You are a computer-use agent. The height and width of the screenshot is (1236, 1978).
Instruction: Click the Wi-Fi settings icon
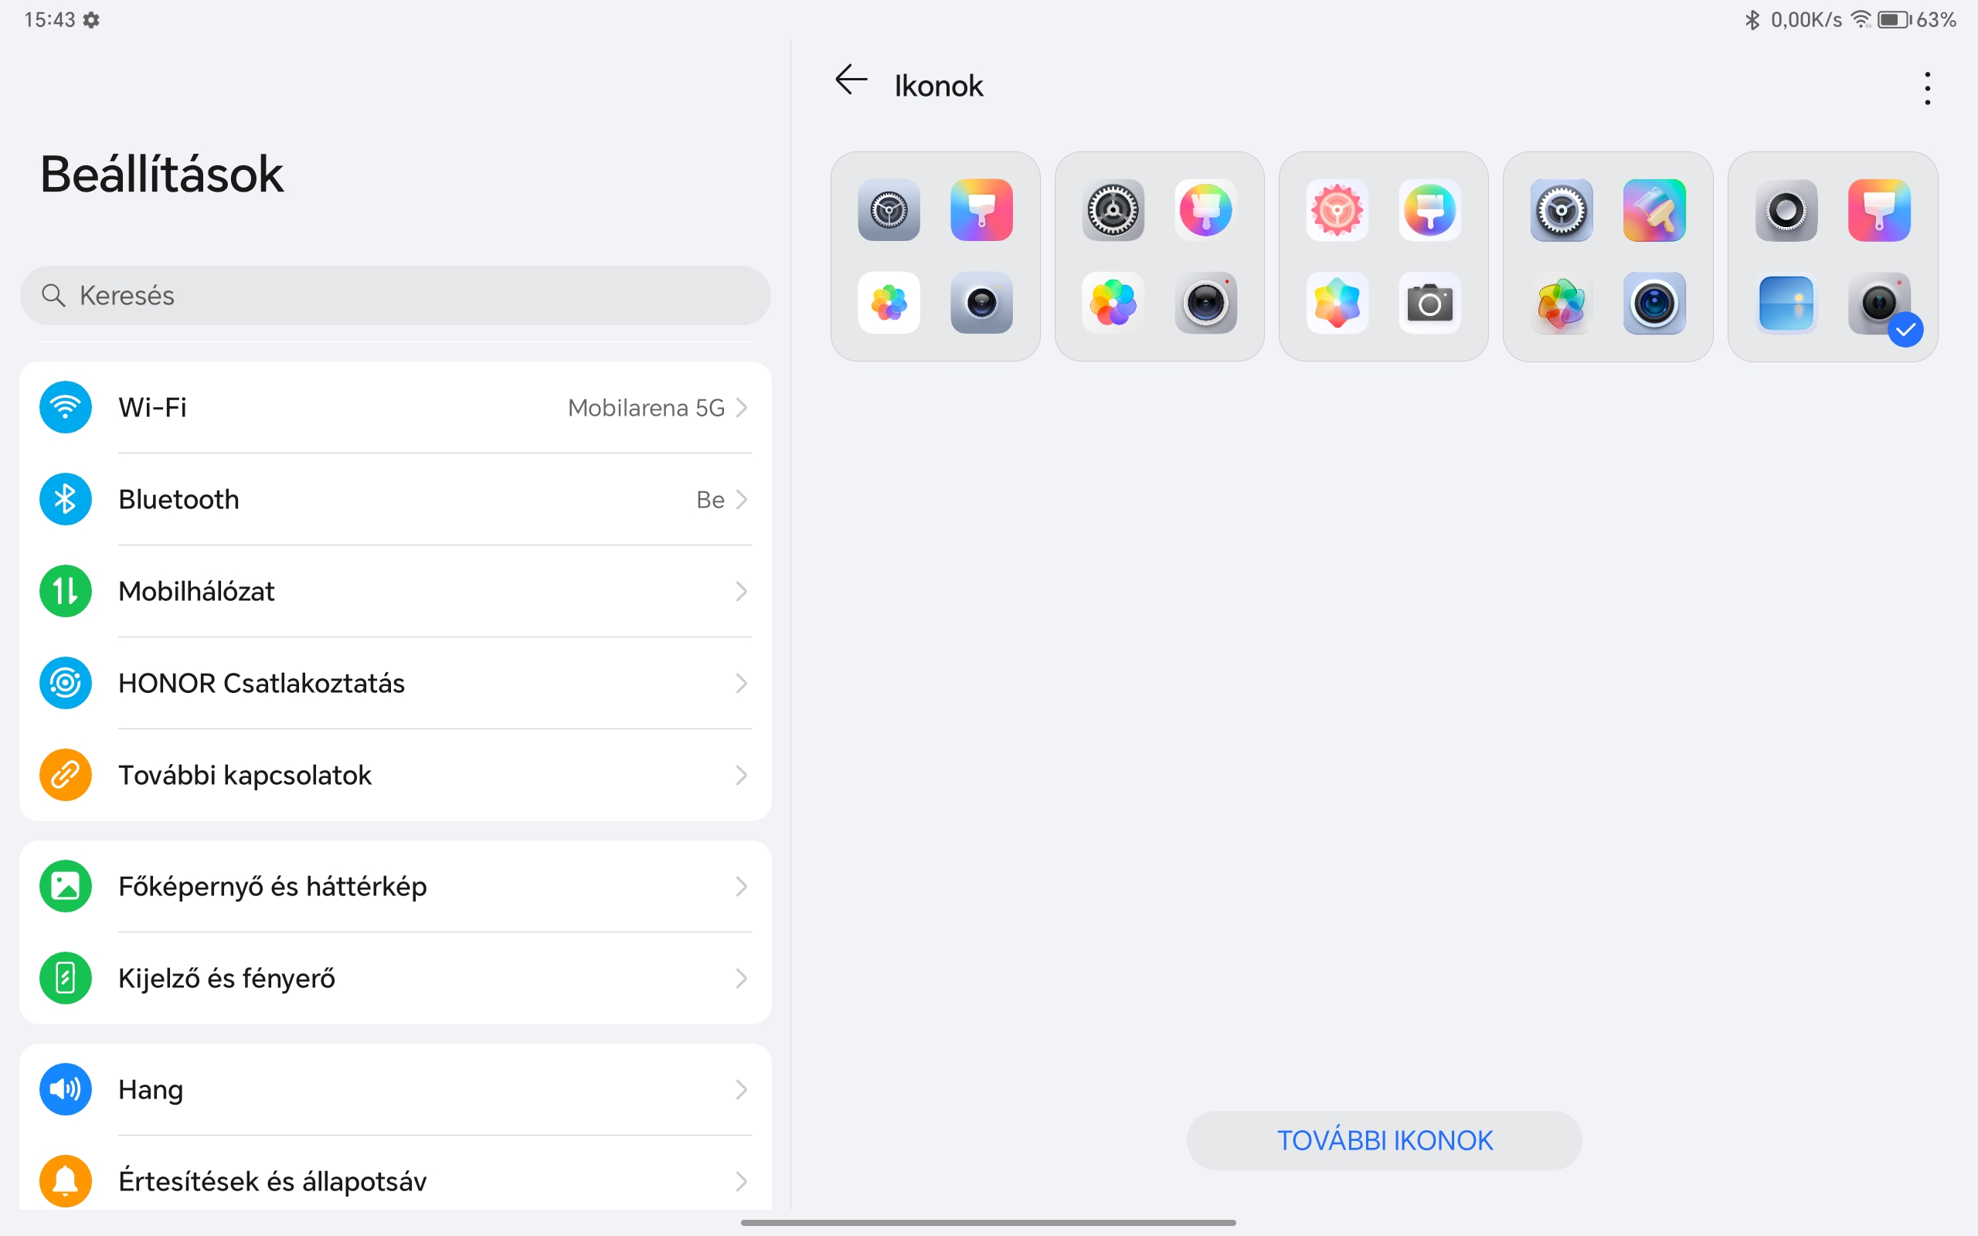click(66, 407)
